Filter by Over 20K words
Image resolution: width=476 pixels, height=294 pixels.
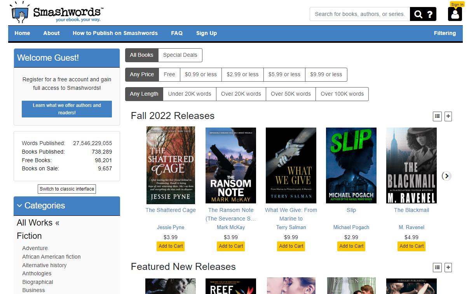coord(241,94)
